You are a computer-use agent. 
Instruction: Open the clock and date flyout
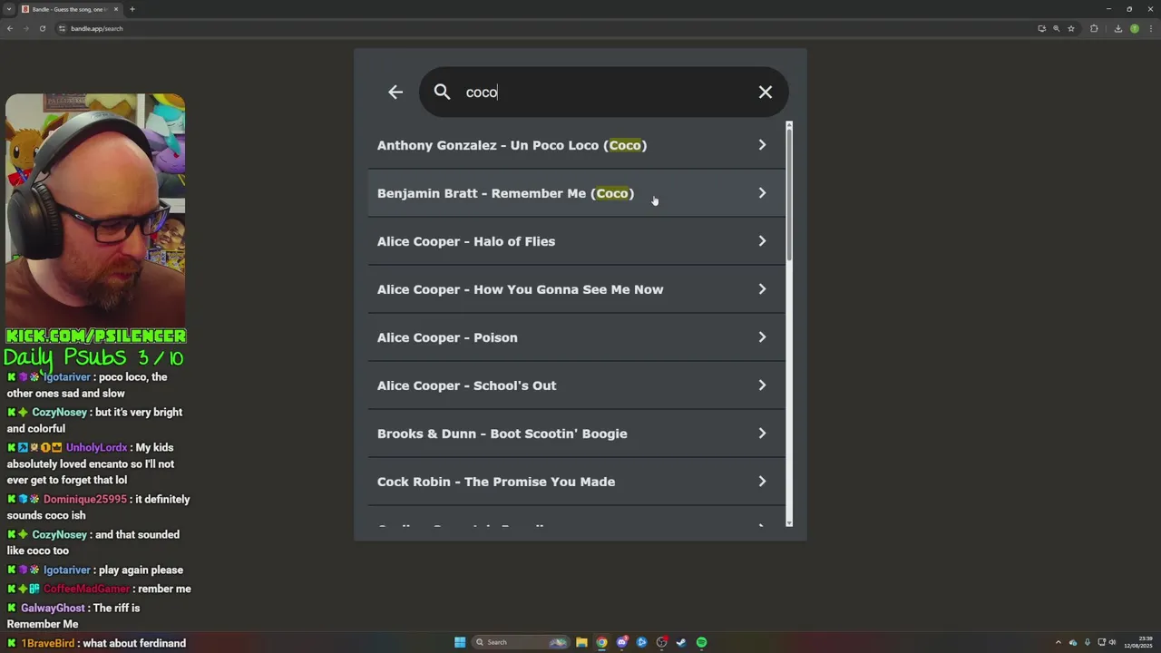tap(1138, 642)
